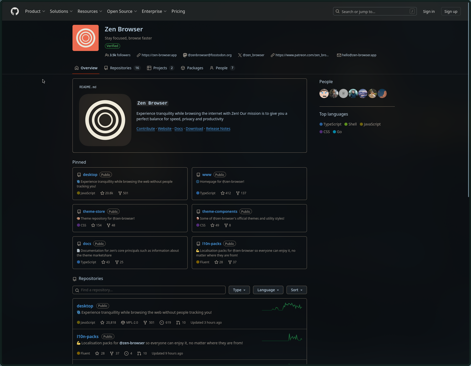This screenshot has height=366, width=471.
Task: Switch to the Projects tab
Action: 160,68
